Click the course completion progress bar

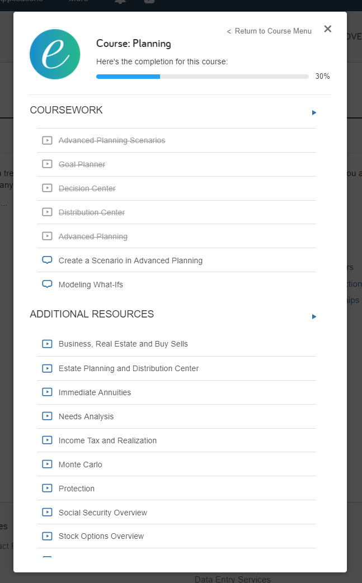coord(203,77)
